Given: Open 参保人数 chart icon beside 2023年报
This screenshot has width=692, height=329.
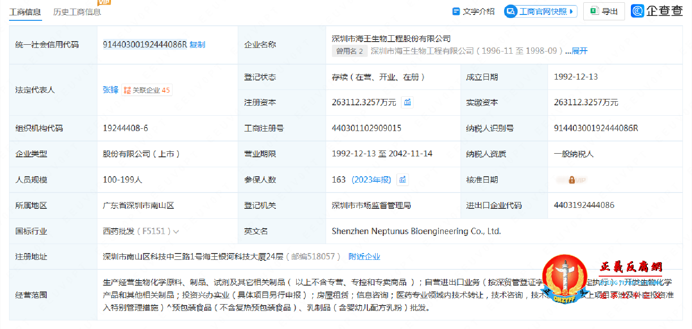Looking at the screenshot, I should pyautogui.click(x=403, y=179).
